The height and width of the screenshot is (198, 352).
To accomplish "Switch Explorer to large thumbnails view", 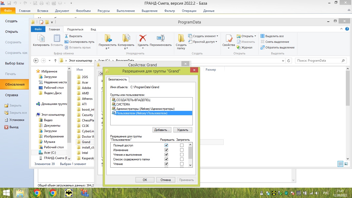I will click(346, 164).
